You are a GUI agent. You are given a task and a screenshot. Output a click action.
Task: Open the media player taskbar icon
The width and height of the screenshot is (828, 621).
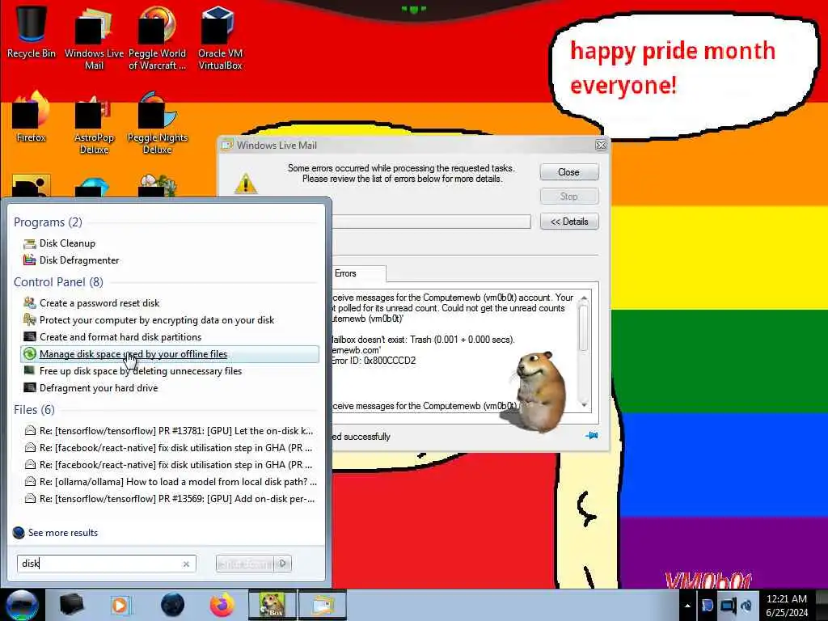click(x=120, y=605)
